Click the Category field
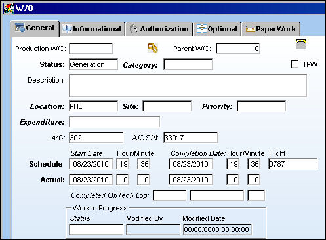326x240 pixels. [188, 64]
